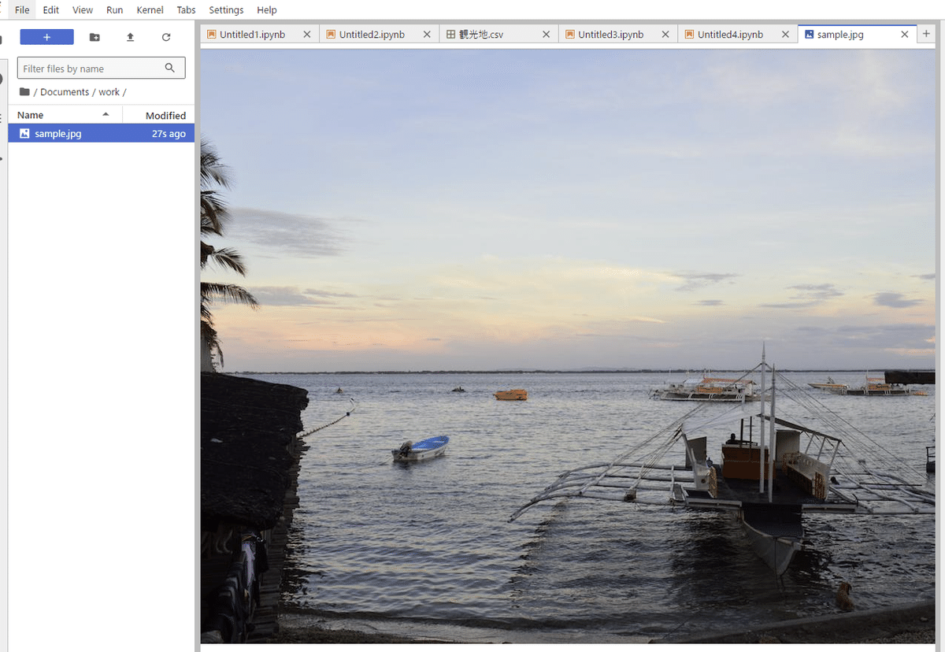Sort file list by Name column
This screenshot has height=652, width=945.
tap(65, 115)
